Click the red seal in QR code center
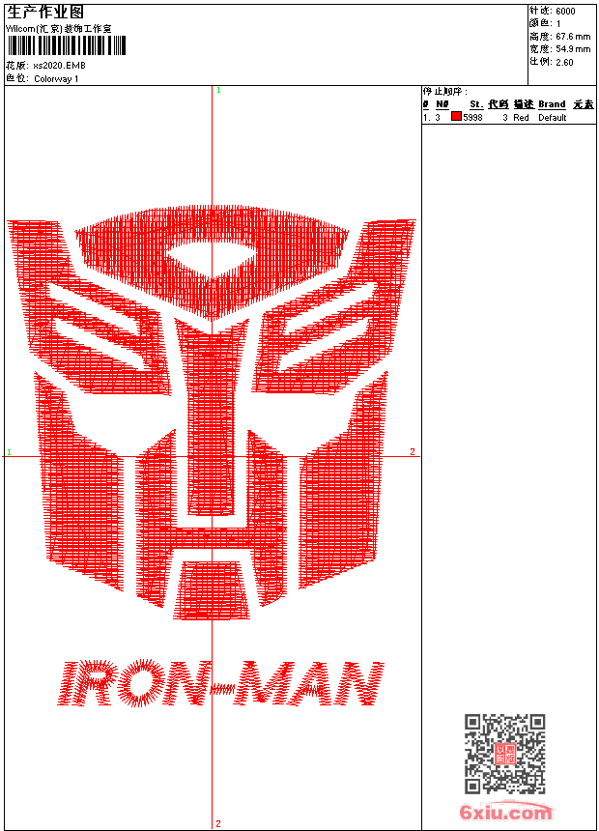 504,754
